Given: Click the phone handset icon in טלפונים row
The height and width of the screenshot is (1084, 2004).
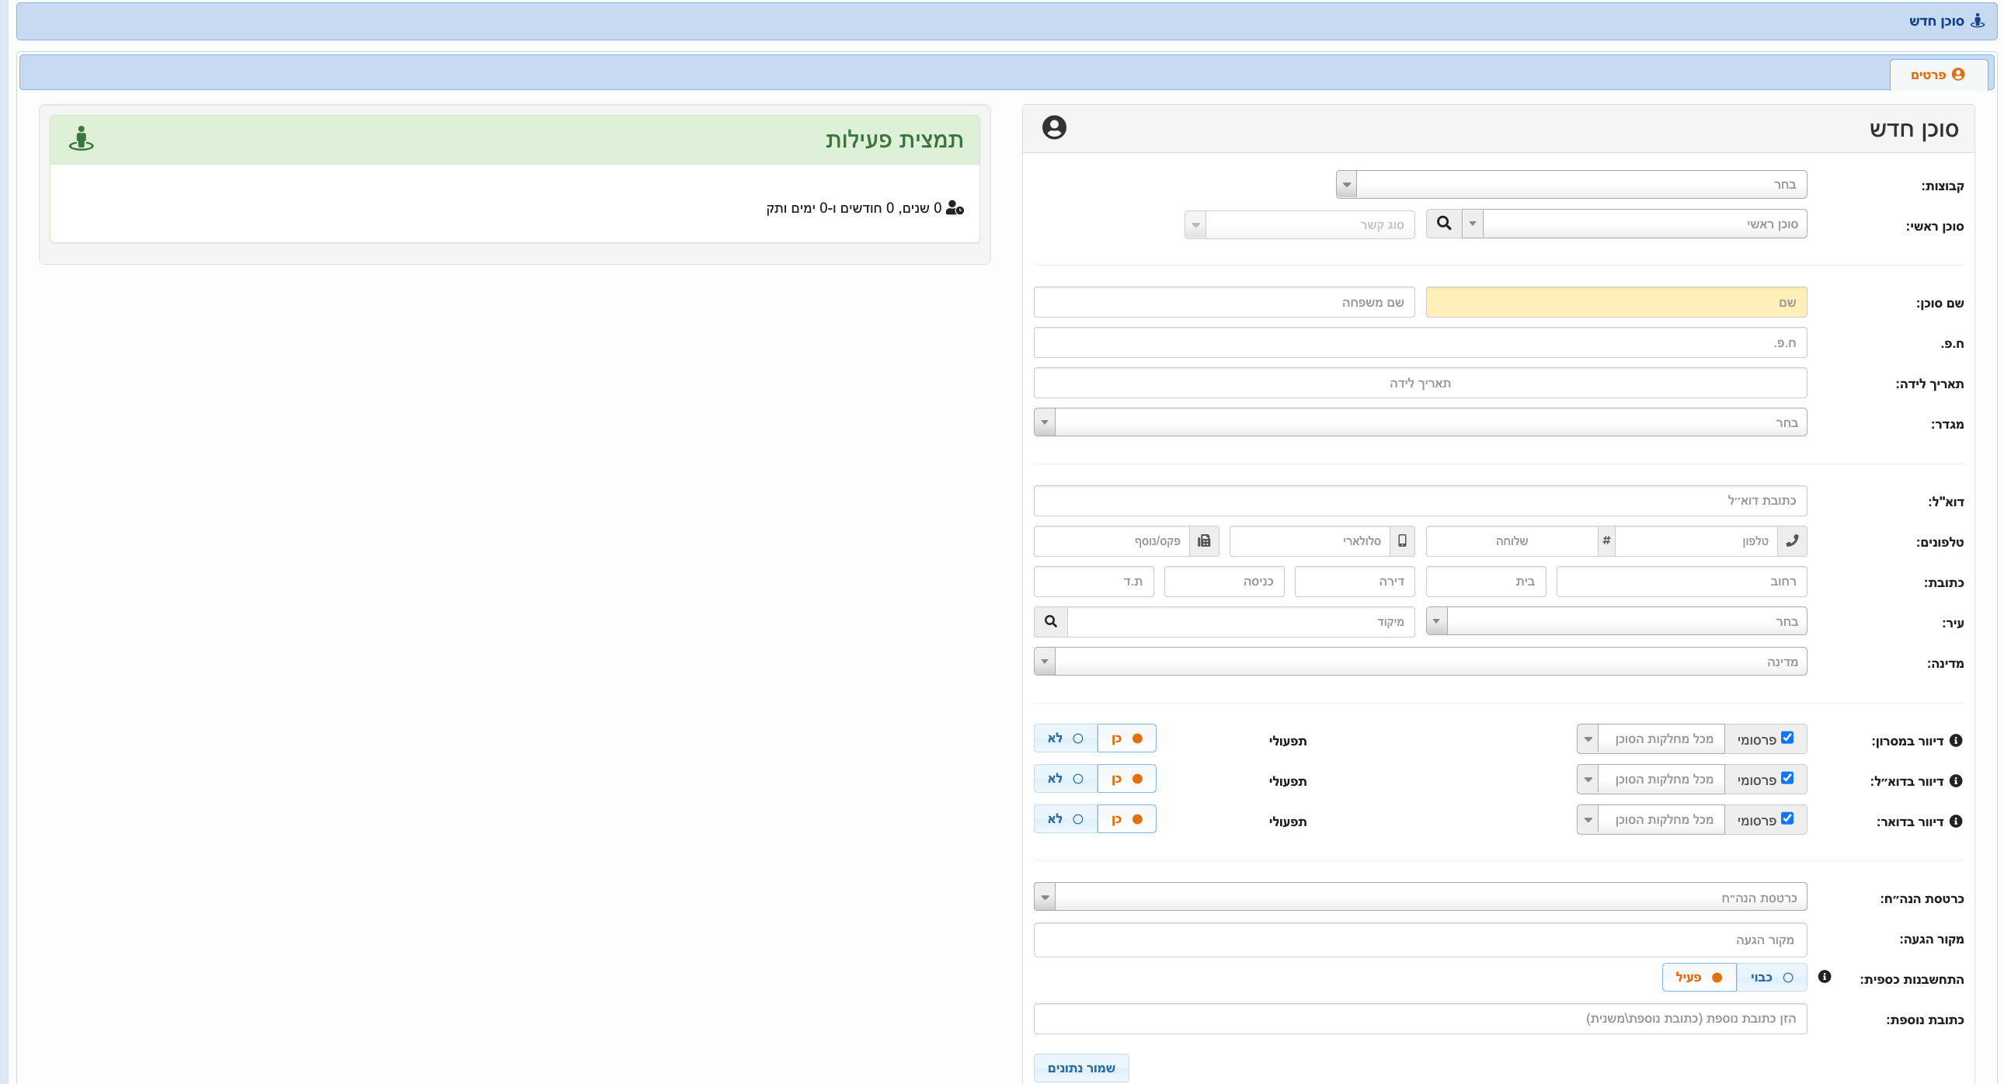Looking at the screenshot, I should tap(1792, 541).
